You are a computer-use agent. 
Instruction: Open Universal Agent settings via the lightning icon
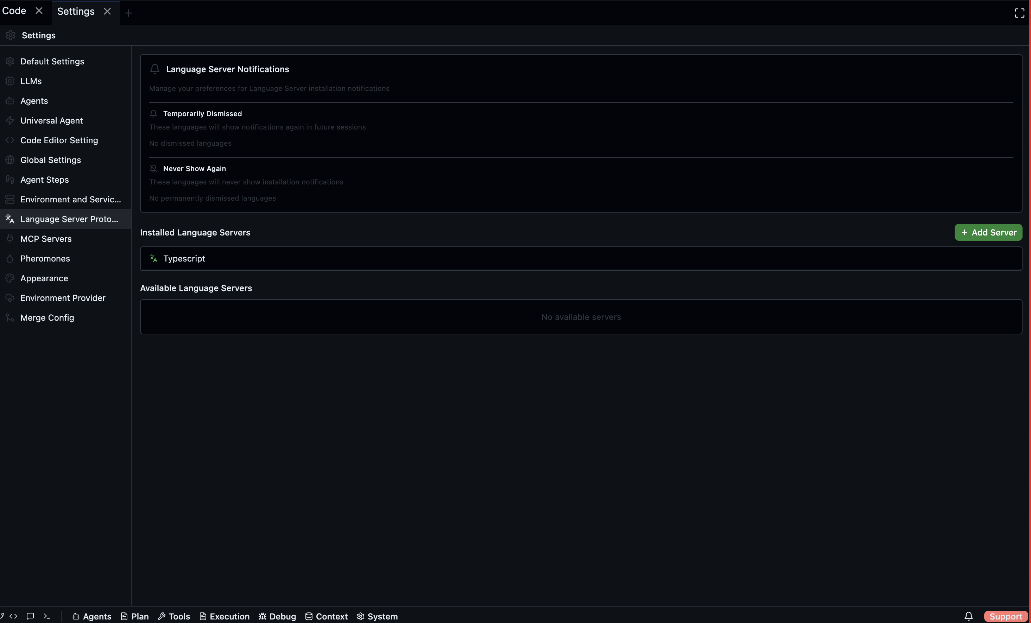pos(10,121)
